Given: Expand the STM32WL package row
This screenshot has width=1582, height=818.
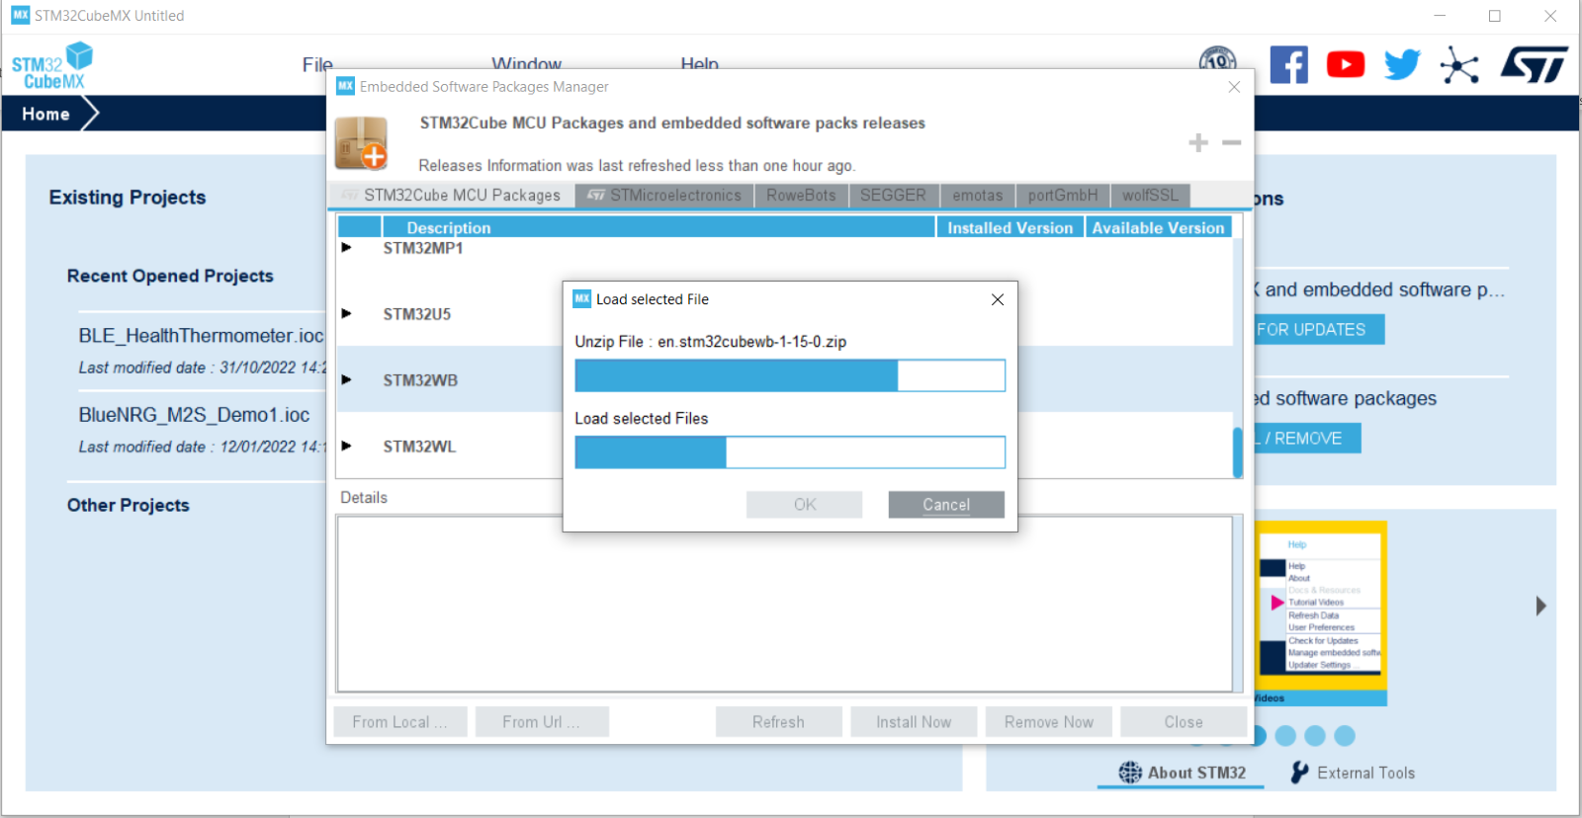Looking at the screenshot, I should click(347, 447).
